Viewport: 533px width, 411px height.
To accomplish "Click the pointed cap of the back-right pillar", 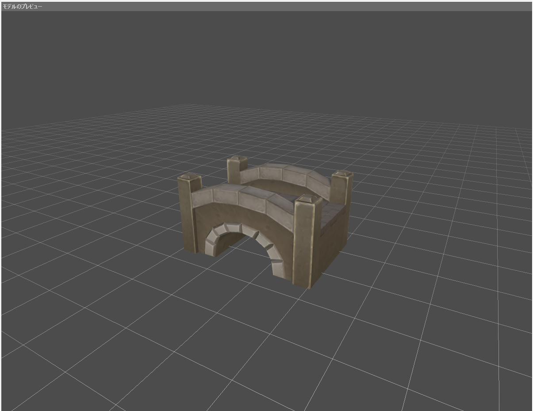I will 341,173.
